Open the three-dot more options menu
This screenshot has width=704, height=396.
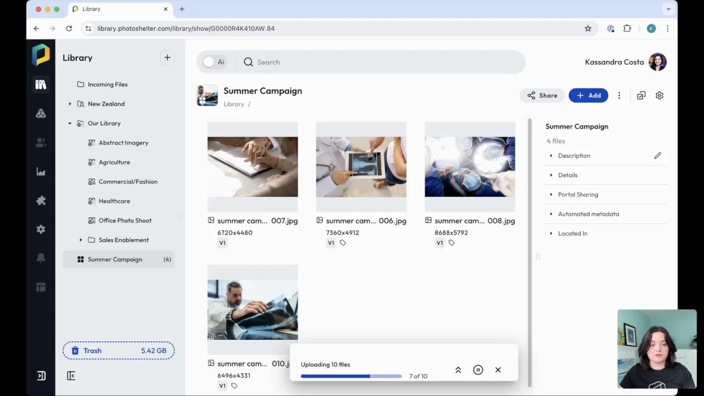619,96
